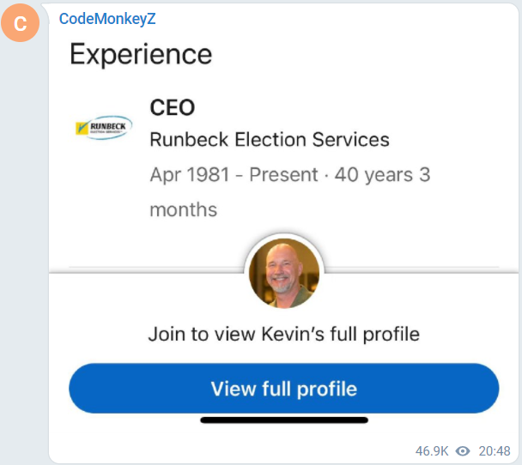Click Runbeck Election Services company name
The width and height of the screenshot is (522, 465).
pyautogui.click(x=269, y=139)
